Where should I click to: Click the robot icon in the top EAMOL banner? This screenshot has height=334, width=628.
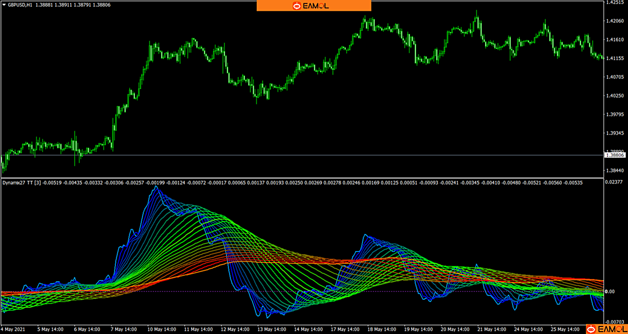coord(297,6)
